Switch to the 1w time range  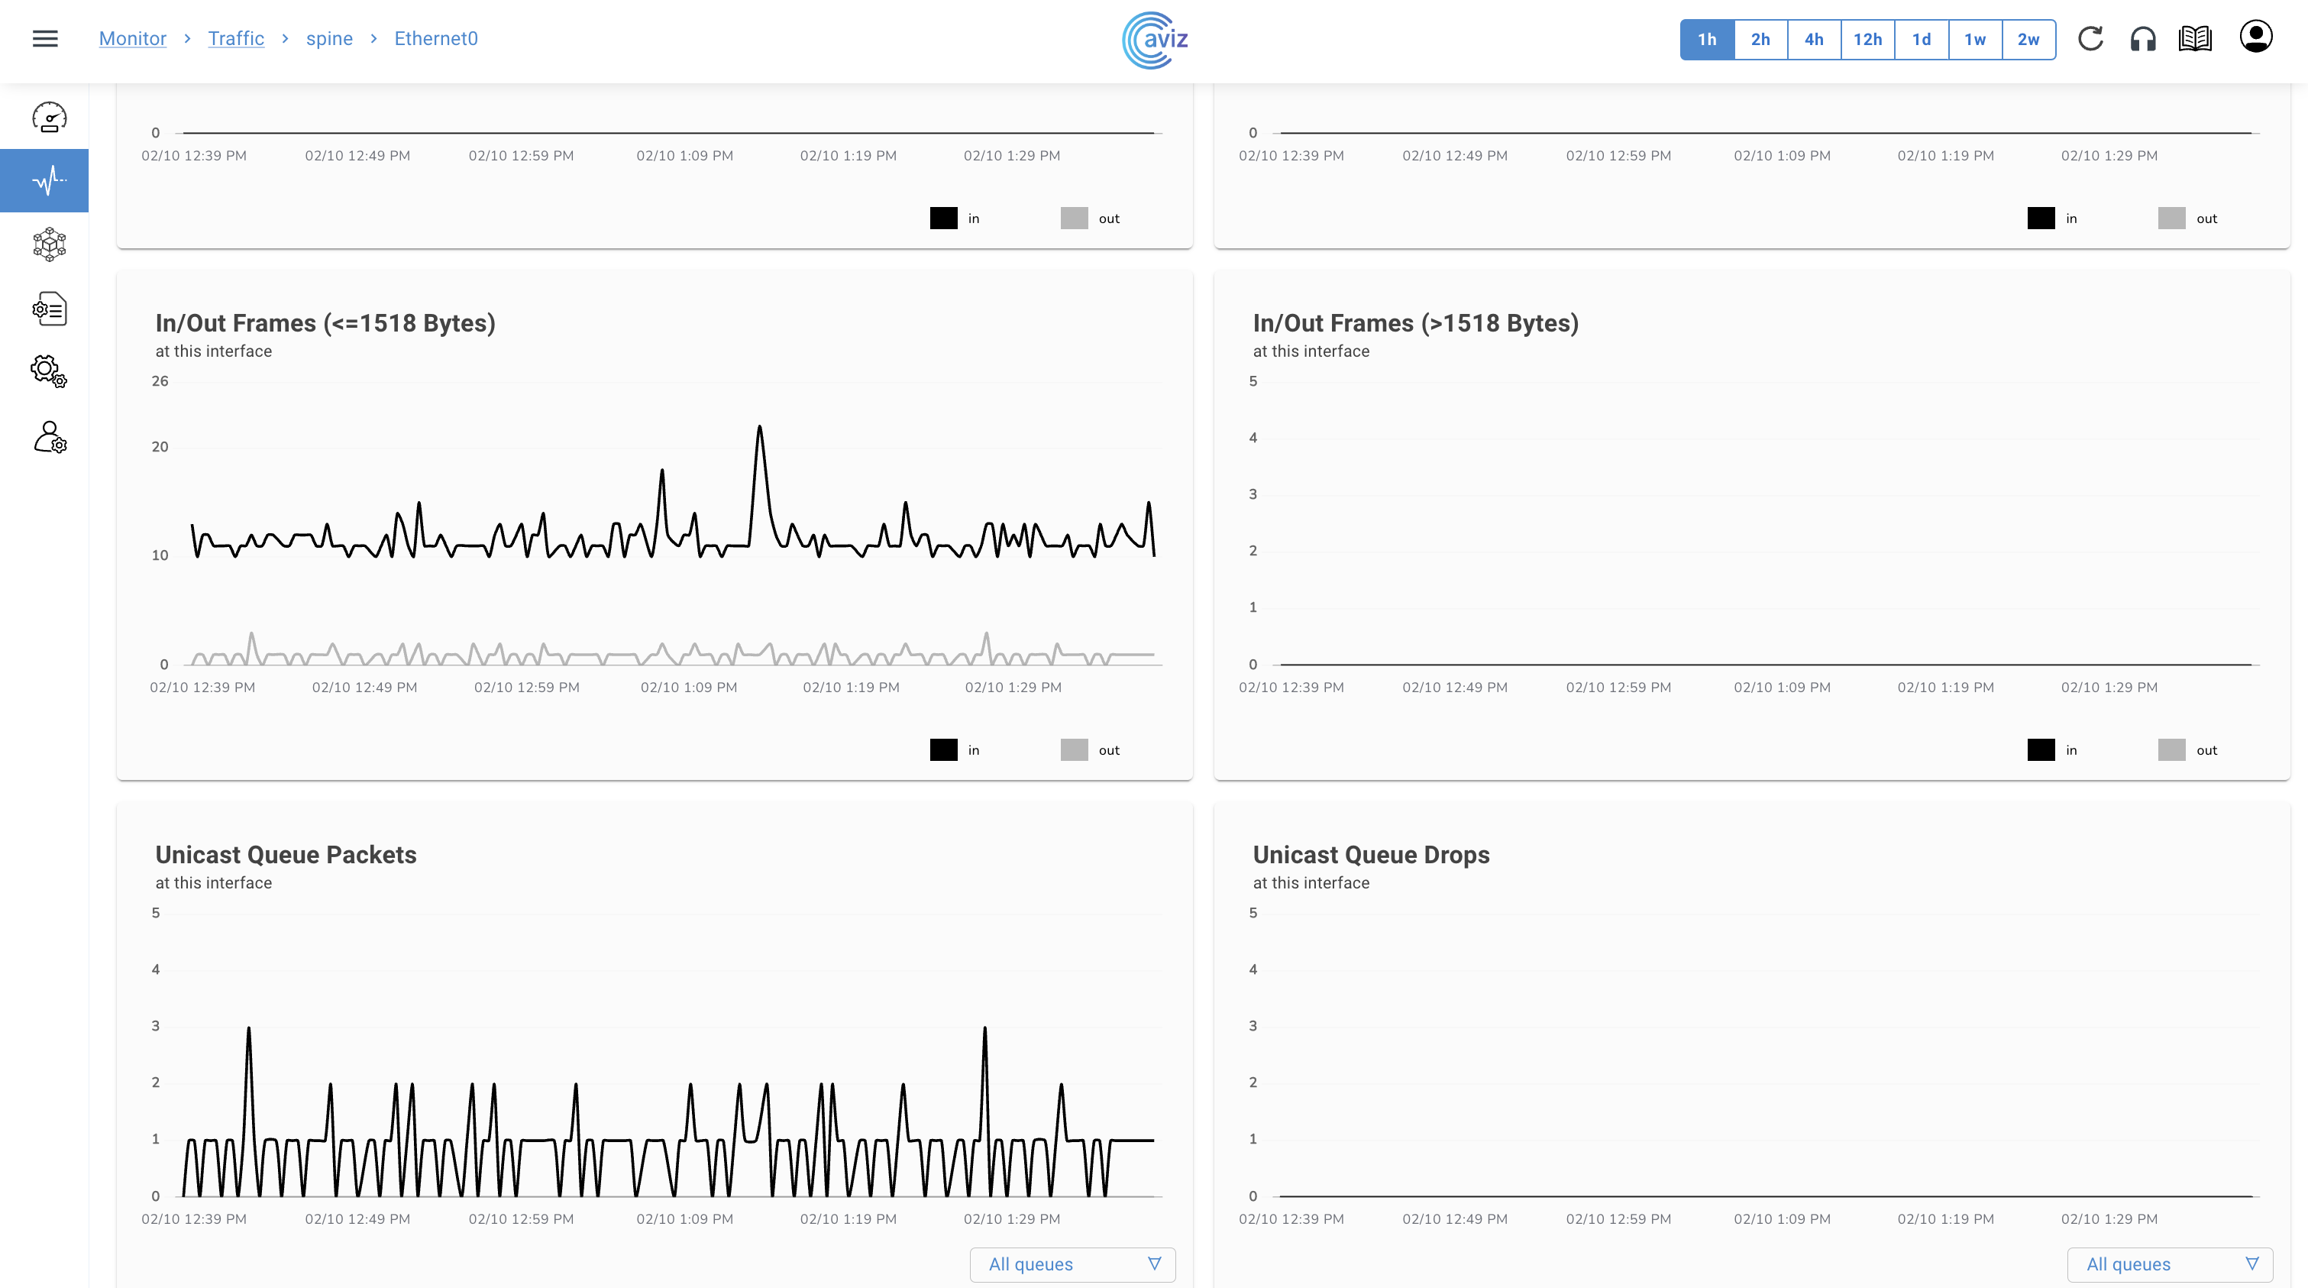pyautogui.click(x=1975, y=40)
